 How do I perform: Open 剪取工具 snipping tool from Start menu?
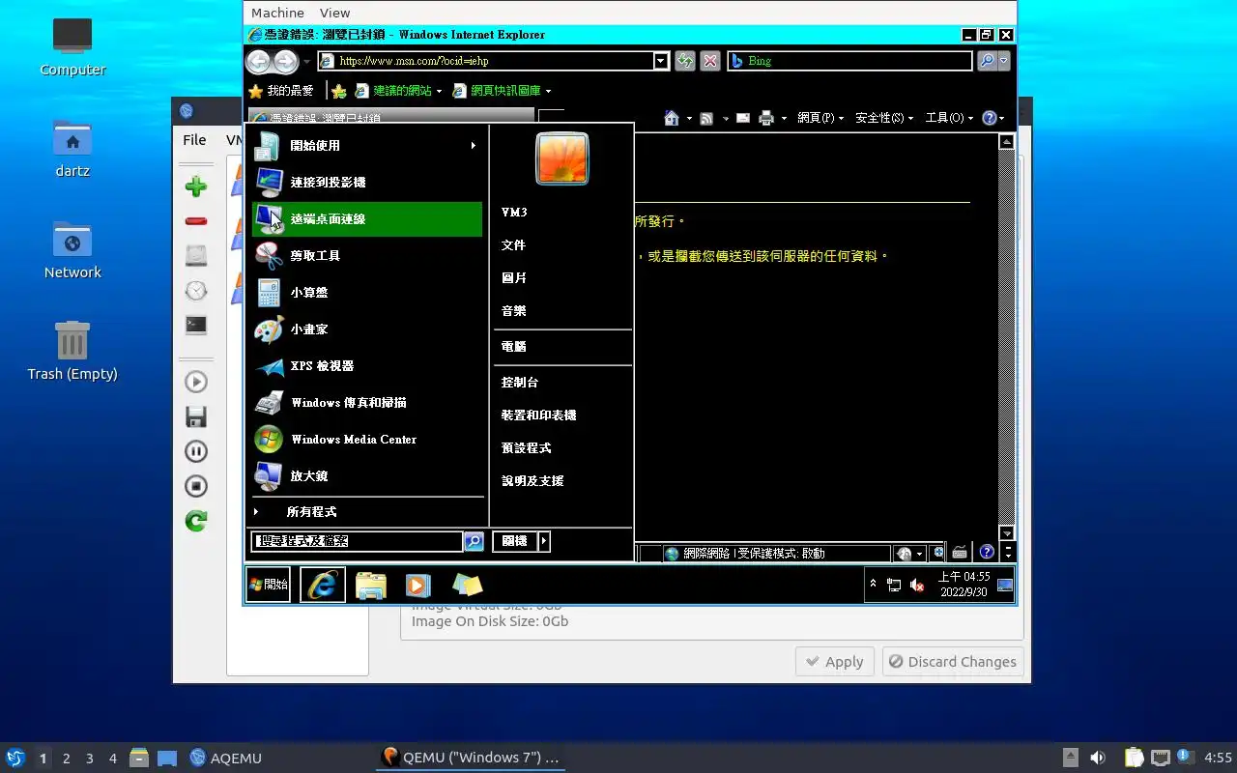click(367, 256)
